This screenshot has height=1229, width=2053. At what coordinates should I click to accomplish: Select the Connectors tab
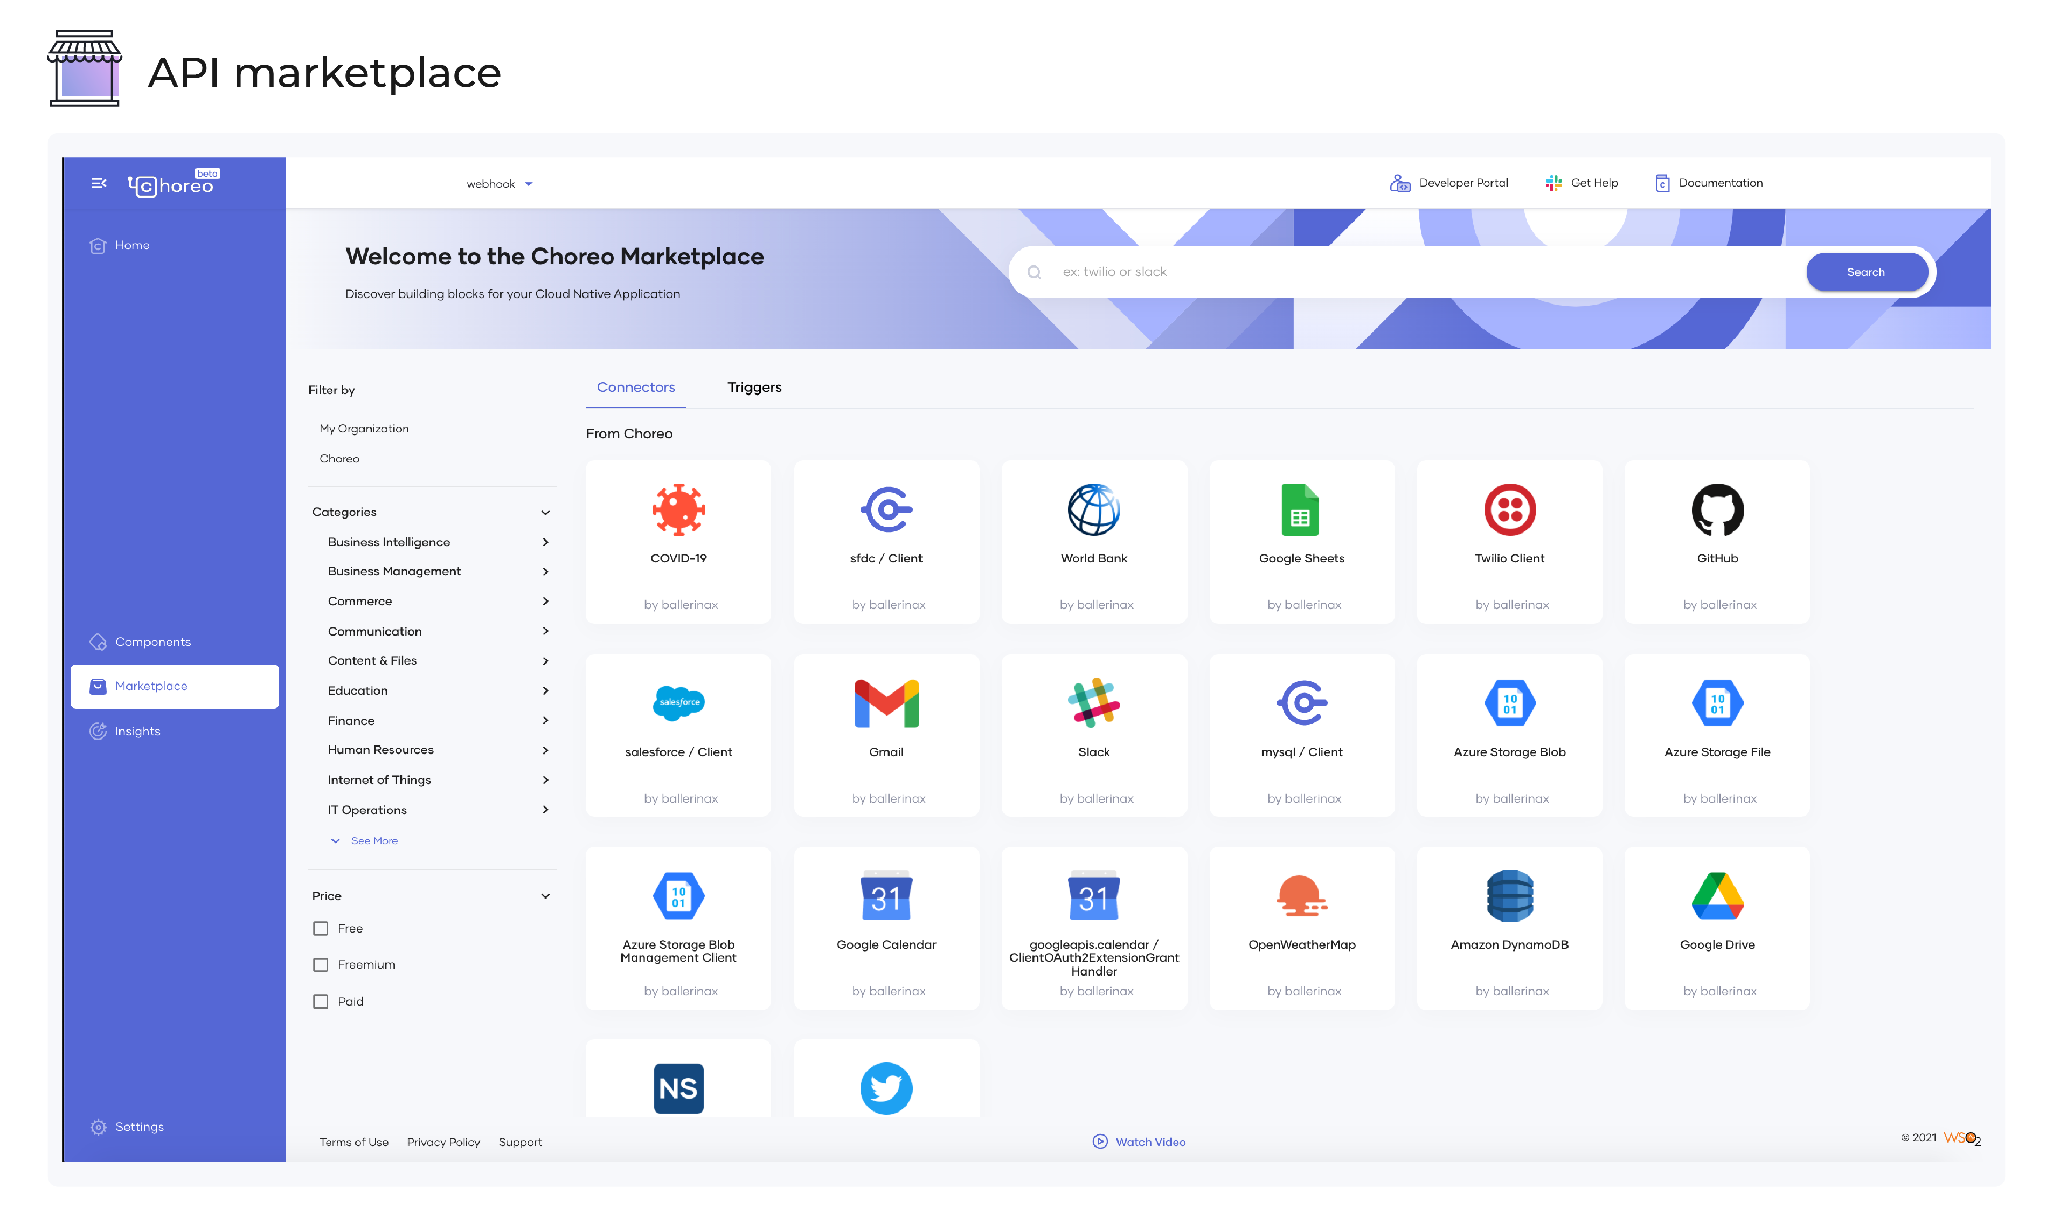point(635,386)
